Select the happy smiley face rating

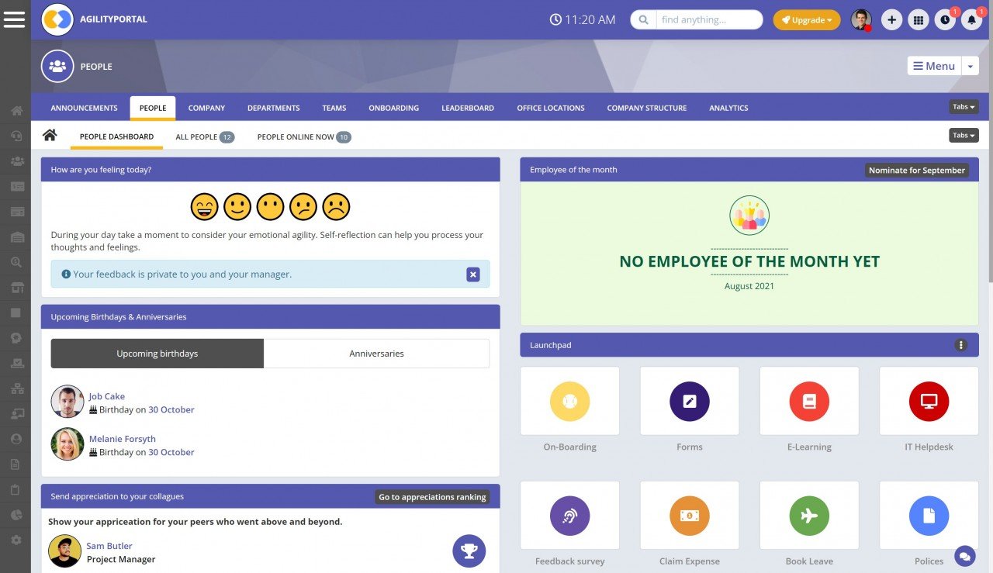(x=204, y=206)
